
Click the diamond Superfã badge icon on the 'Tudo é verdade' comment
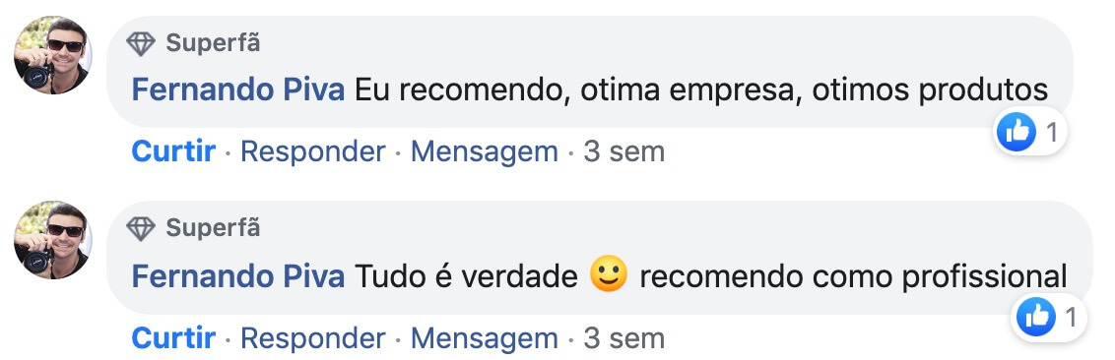(x=141, y=228)
